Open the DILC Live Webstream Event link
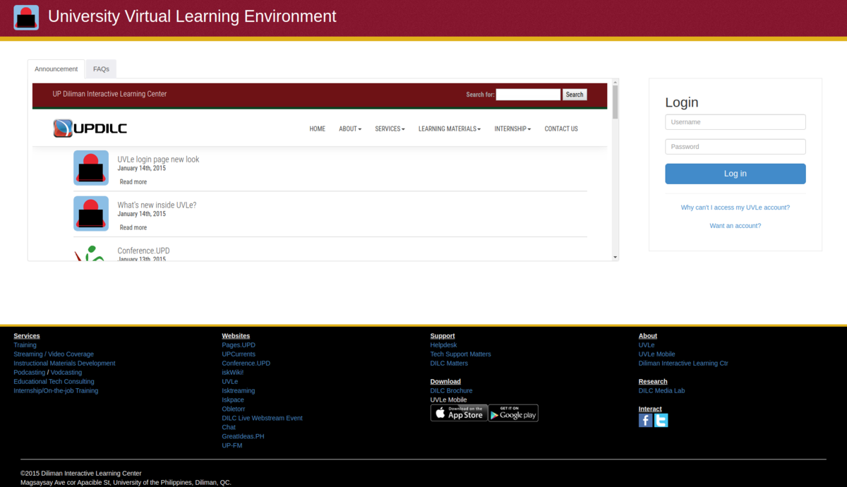 (262, 418)
